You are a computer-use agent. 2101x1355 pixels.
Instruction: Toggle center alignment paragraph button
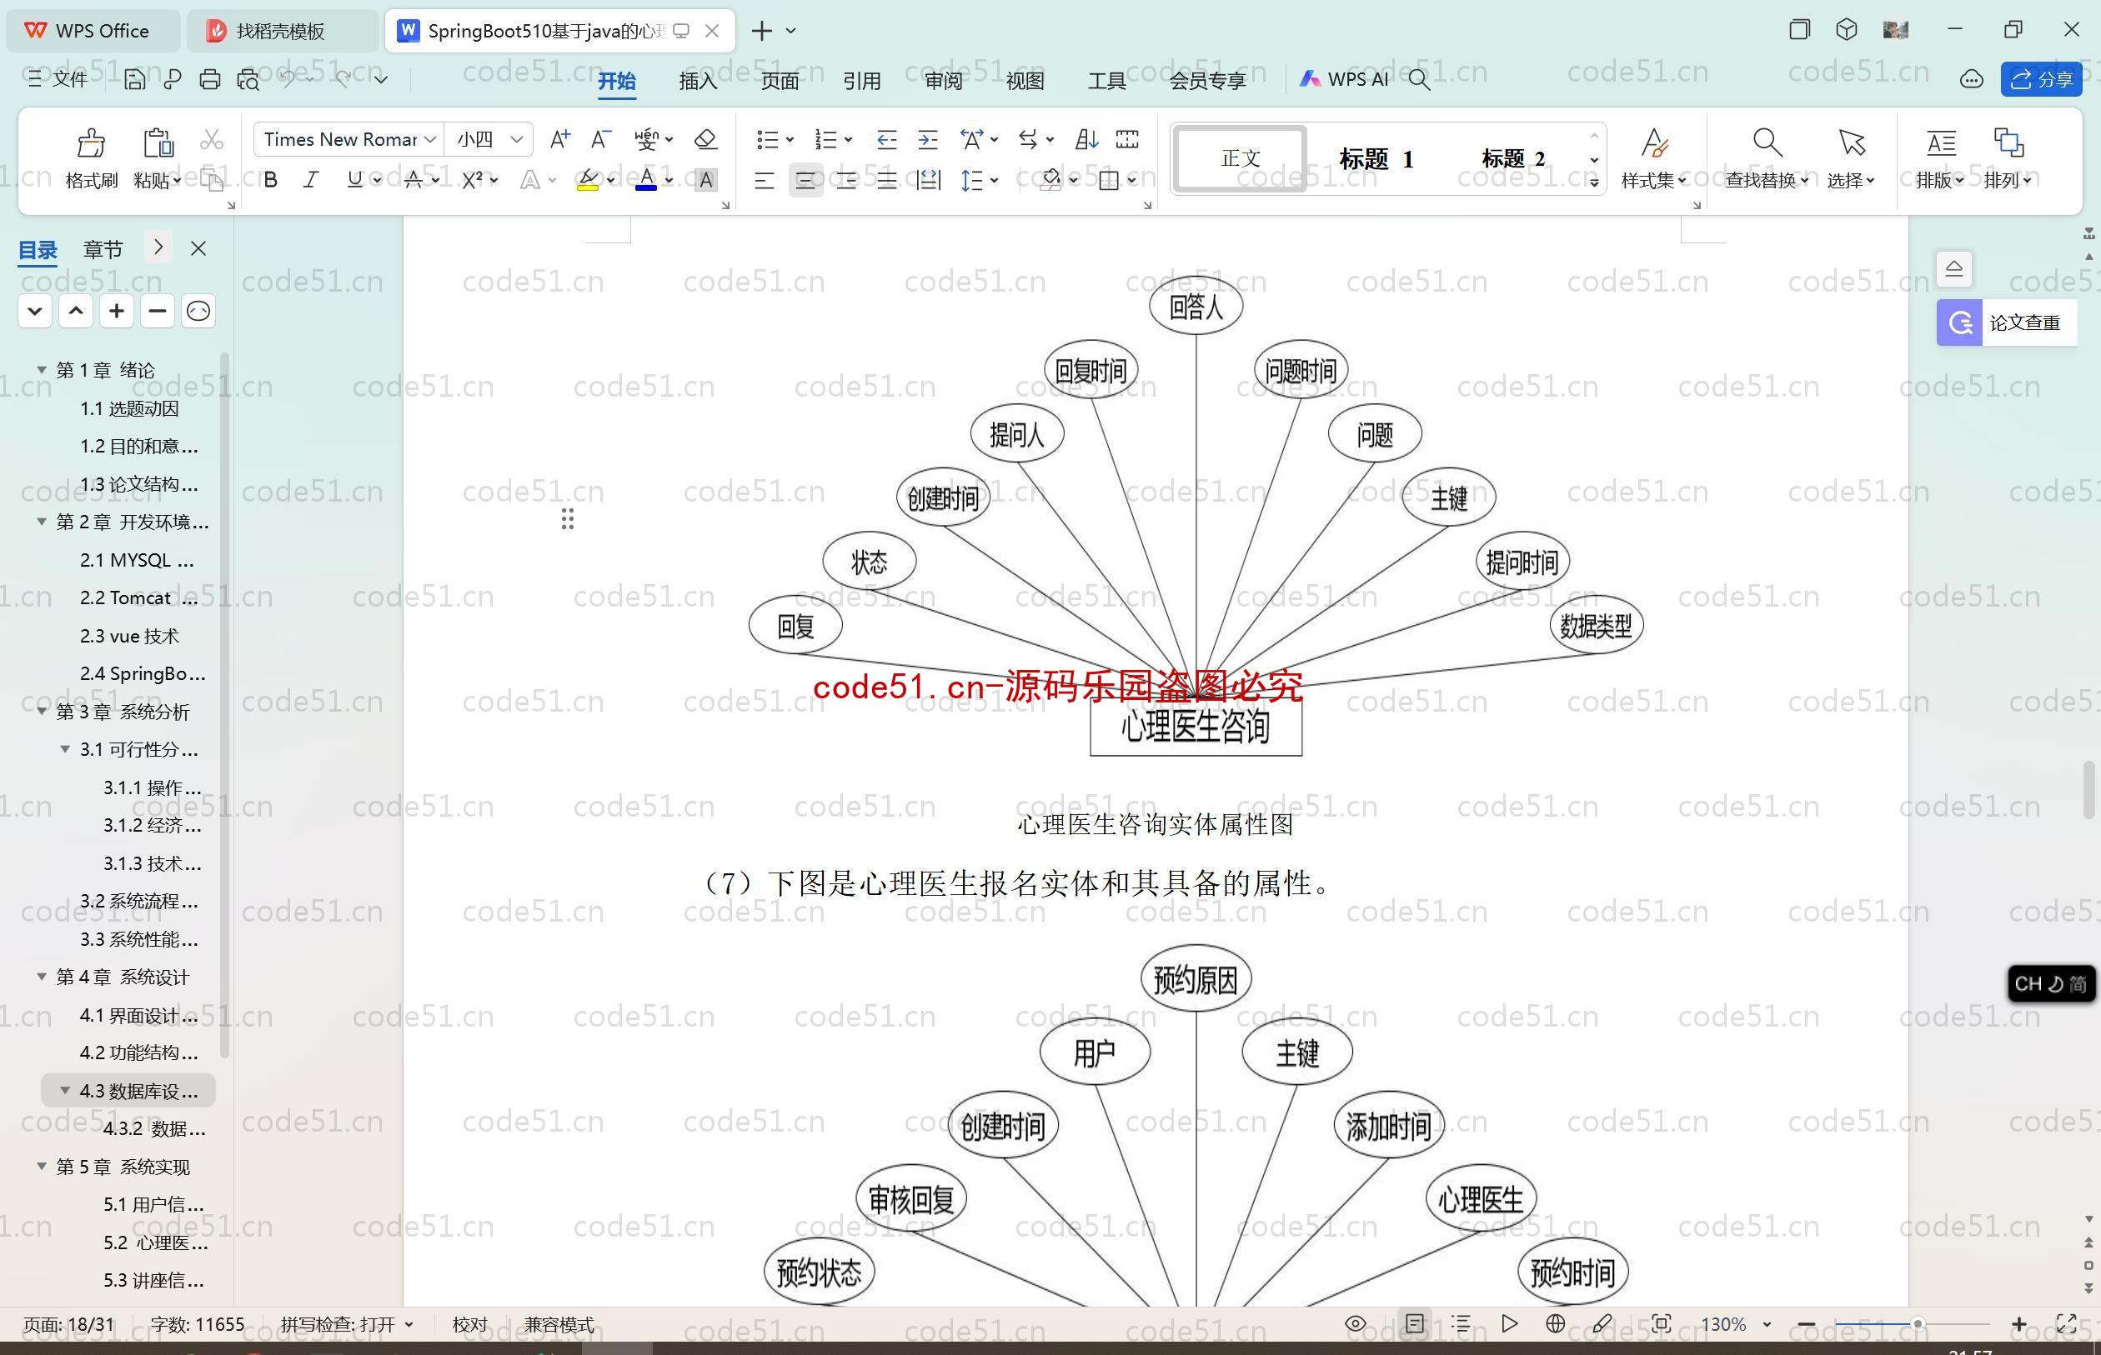pos(805,180)
